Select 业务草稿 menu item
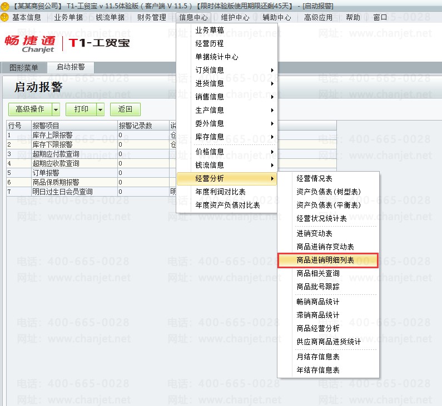This screenshot has width=442, height=406. pos(226,30)
